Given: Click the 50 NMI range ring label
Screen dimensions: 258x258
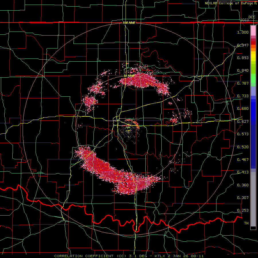Looking at the screenshot, I should [129, 76].
